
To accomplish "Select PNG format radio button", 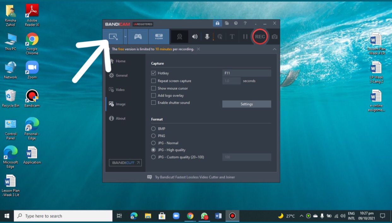I will click(x=153, y=136).
